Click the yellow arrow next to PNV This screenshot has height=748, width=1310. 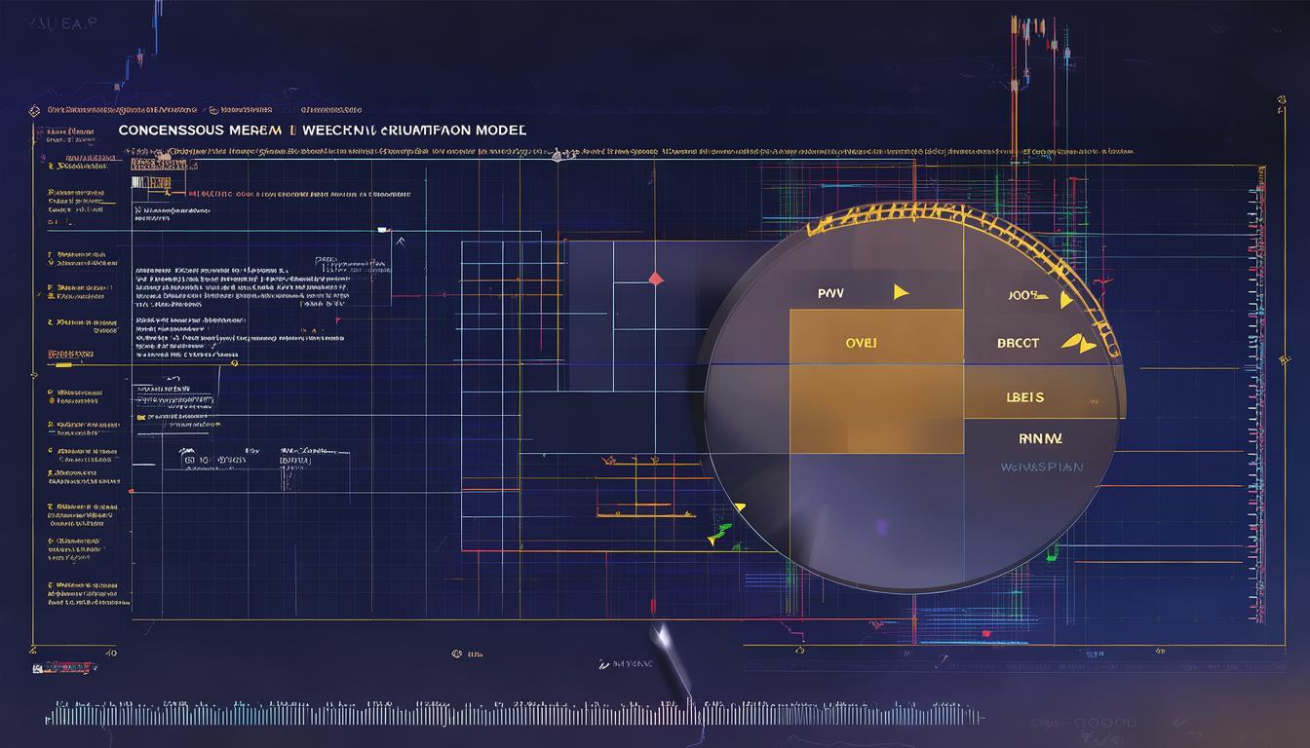pyautogui.click(x=901, y=290)
